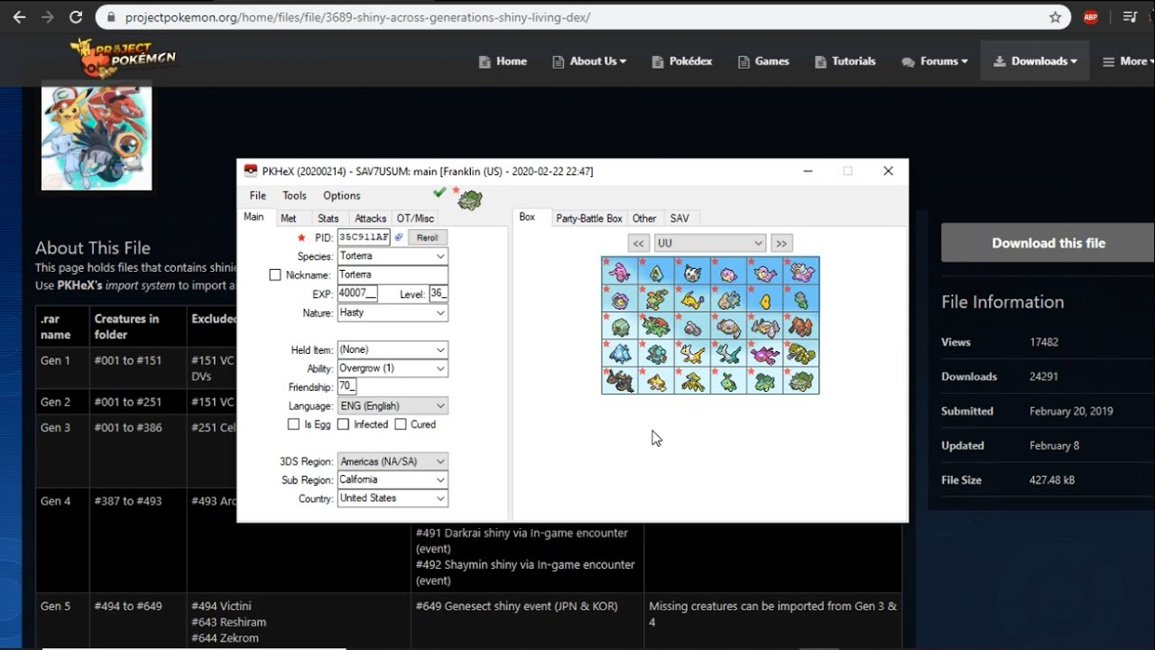1155x650 pixels.
Task: Go back using the browser back arrow
Action: pyautogui.click(x=19, y=17)
